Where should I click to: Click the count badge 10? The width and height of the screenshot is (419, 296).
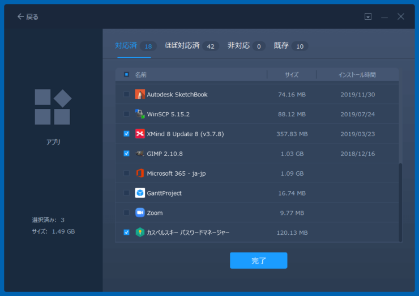tap(300, 46)
